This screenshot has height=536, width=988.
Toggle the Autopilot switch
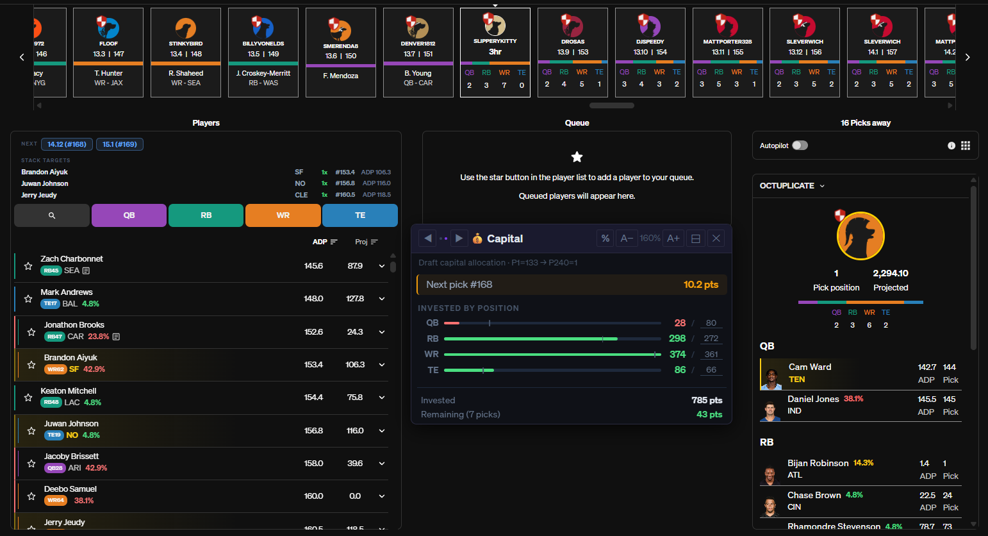800,146
